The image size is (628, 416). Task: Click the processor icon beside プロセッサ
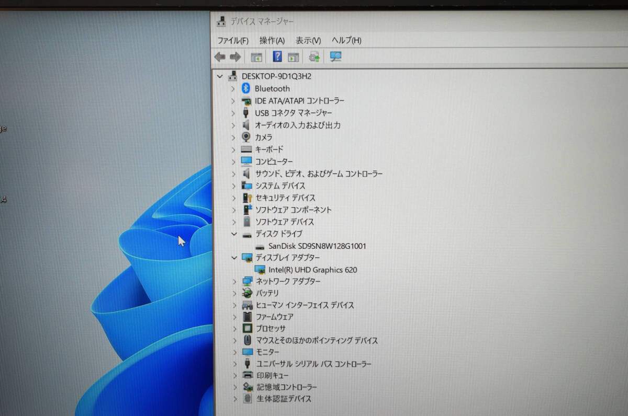[x=248, y=329]
